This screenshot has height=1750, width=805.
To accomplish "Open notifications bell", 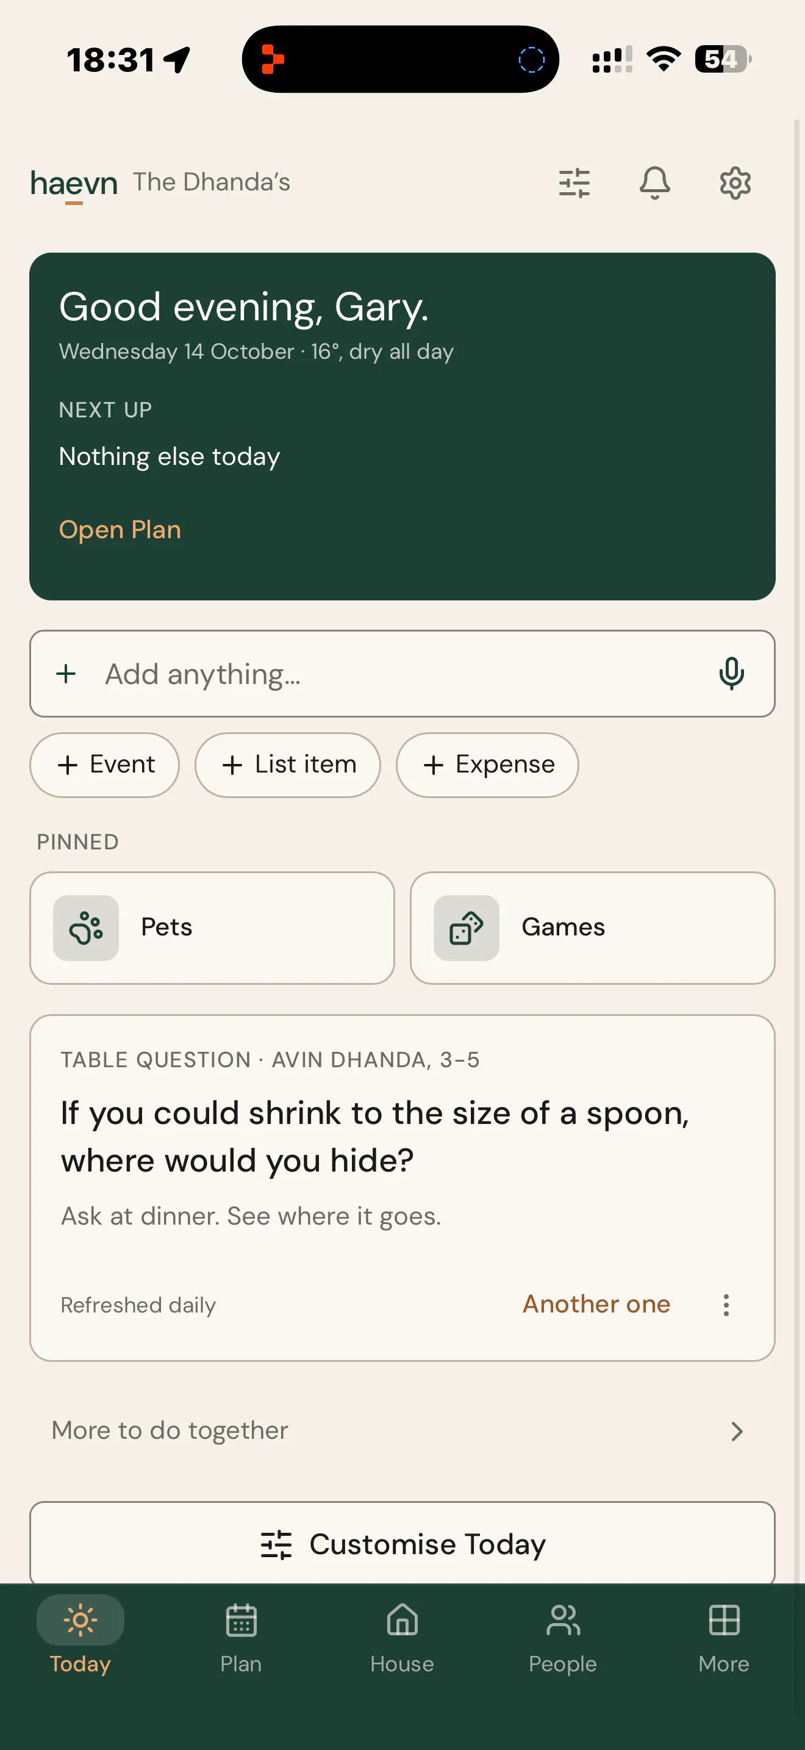I will pyautogui.click(x=654, y=182).
